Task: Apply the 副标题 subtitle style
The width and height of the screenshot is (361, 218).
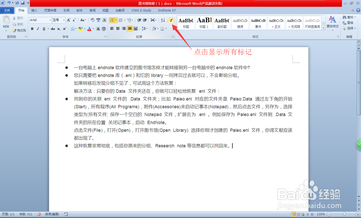Action: [x=222, y=23]
